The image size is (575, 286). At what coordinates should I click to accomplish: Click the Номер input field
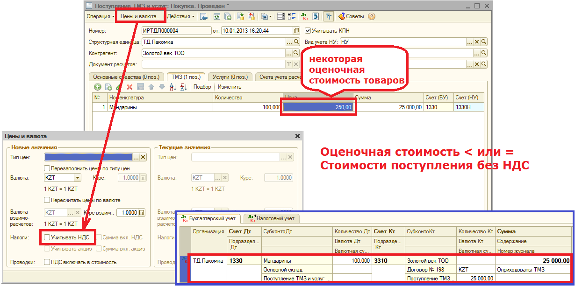pyautogui.click(x=176, y=31)
